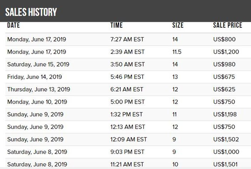Select the Saturday, June 15, 2019 date
This screenshot has width=251, height=169.
point(38,64)
